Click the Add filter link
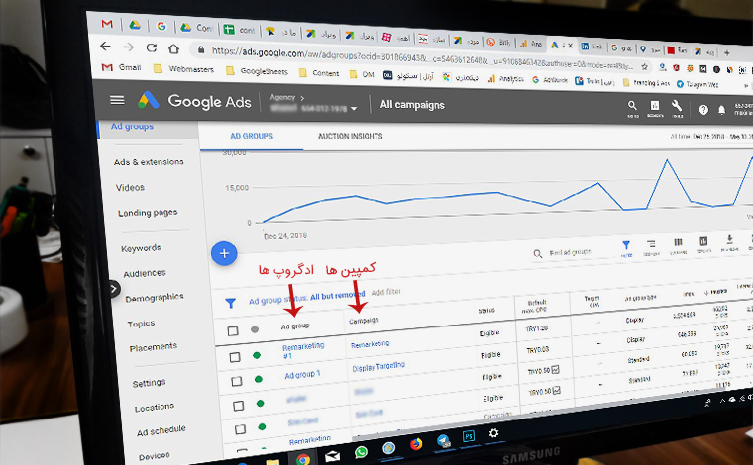 tap(386, 292)
